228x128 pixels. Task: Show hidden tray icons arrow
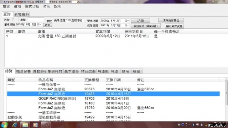(190, 125)
